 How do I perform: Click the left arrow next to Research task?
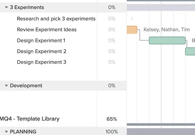(x=132, y=19)
